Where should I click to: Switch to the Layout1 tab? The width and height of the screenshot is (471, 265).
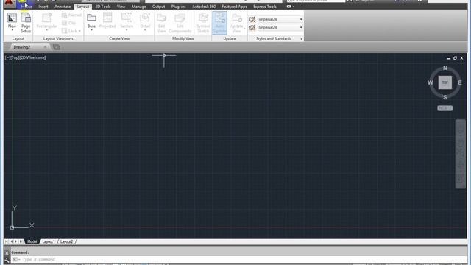click(x=49, y=241)
